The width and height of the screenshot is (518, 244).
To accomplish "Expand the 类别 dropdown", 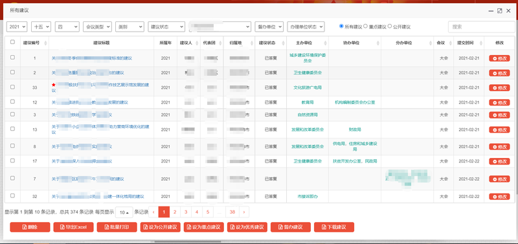I will [129, 27].
